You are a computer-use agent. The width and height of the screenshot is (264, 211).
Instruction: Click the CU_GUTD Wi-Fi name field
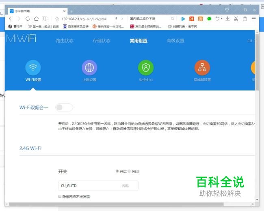(98, 185)
